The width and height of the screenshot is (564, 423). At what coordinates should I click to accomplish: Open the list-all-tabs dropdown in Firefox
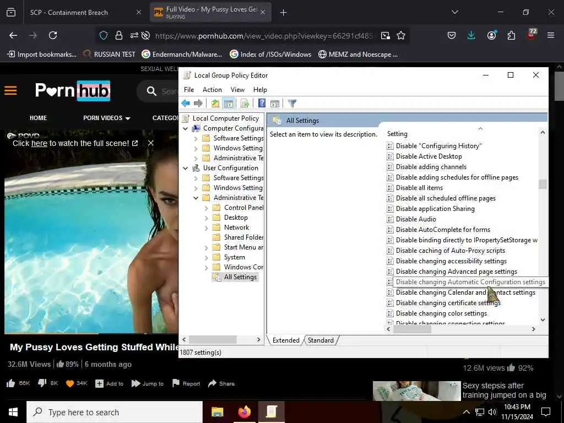click(x=454, y=12)
